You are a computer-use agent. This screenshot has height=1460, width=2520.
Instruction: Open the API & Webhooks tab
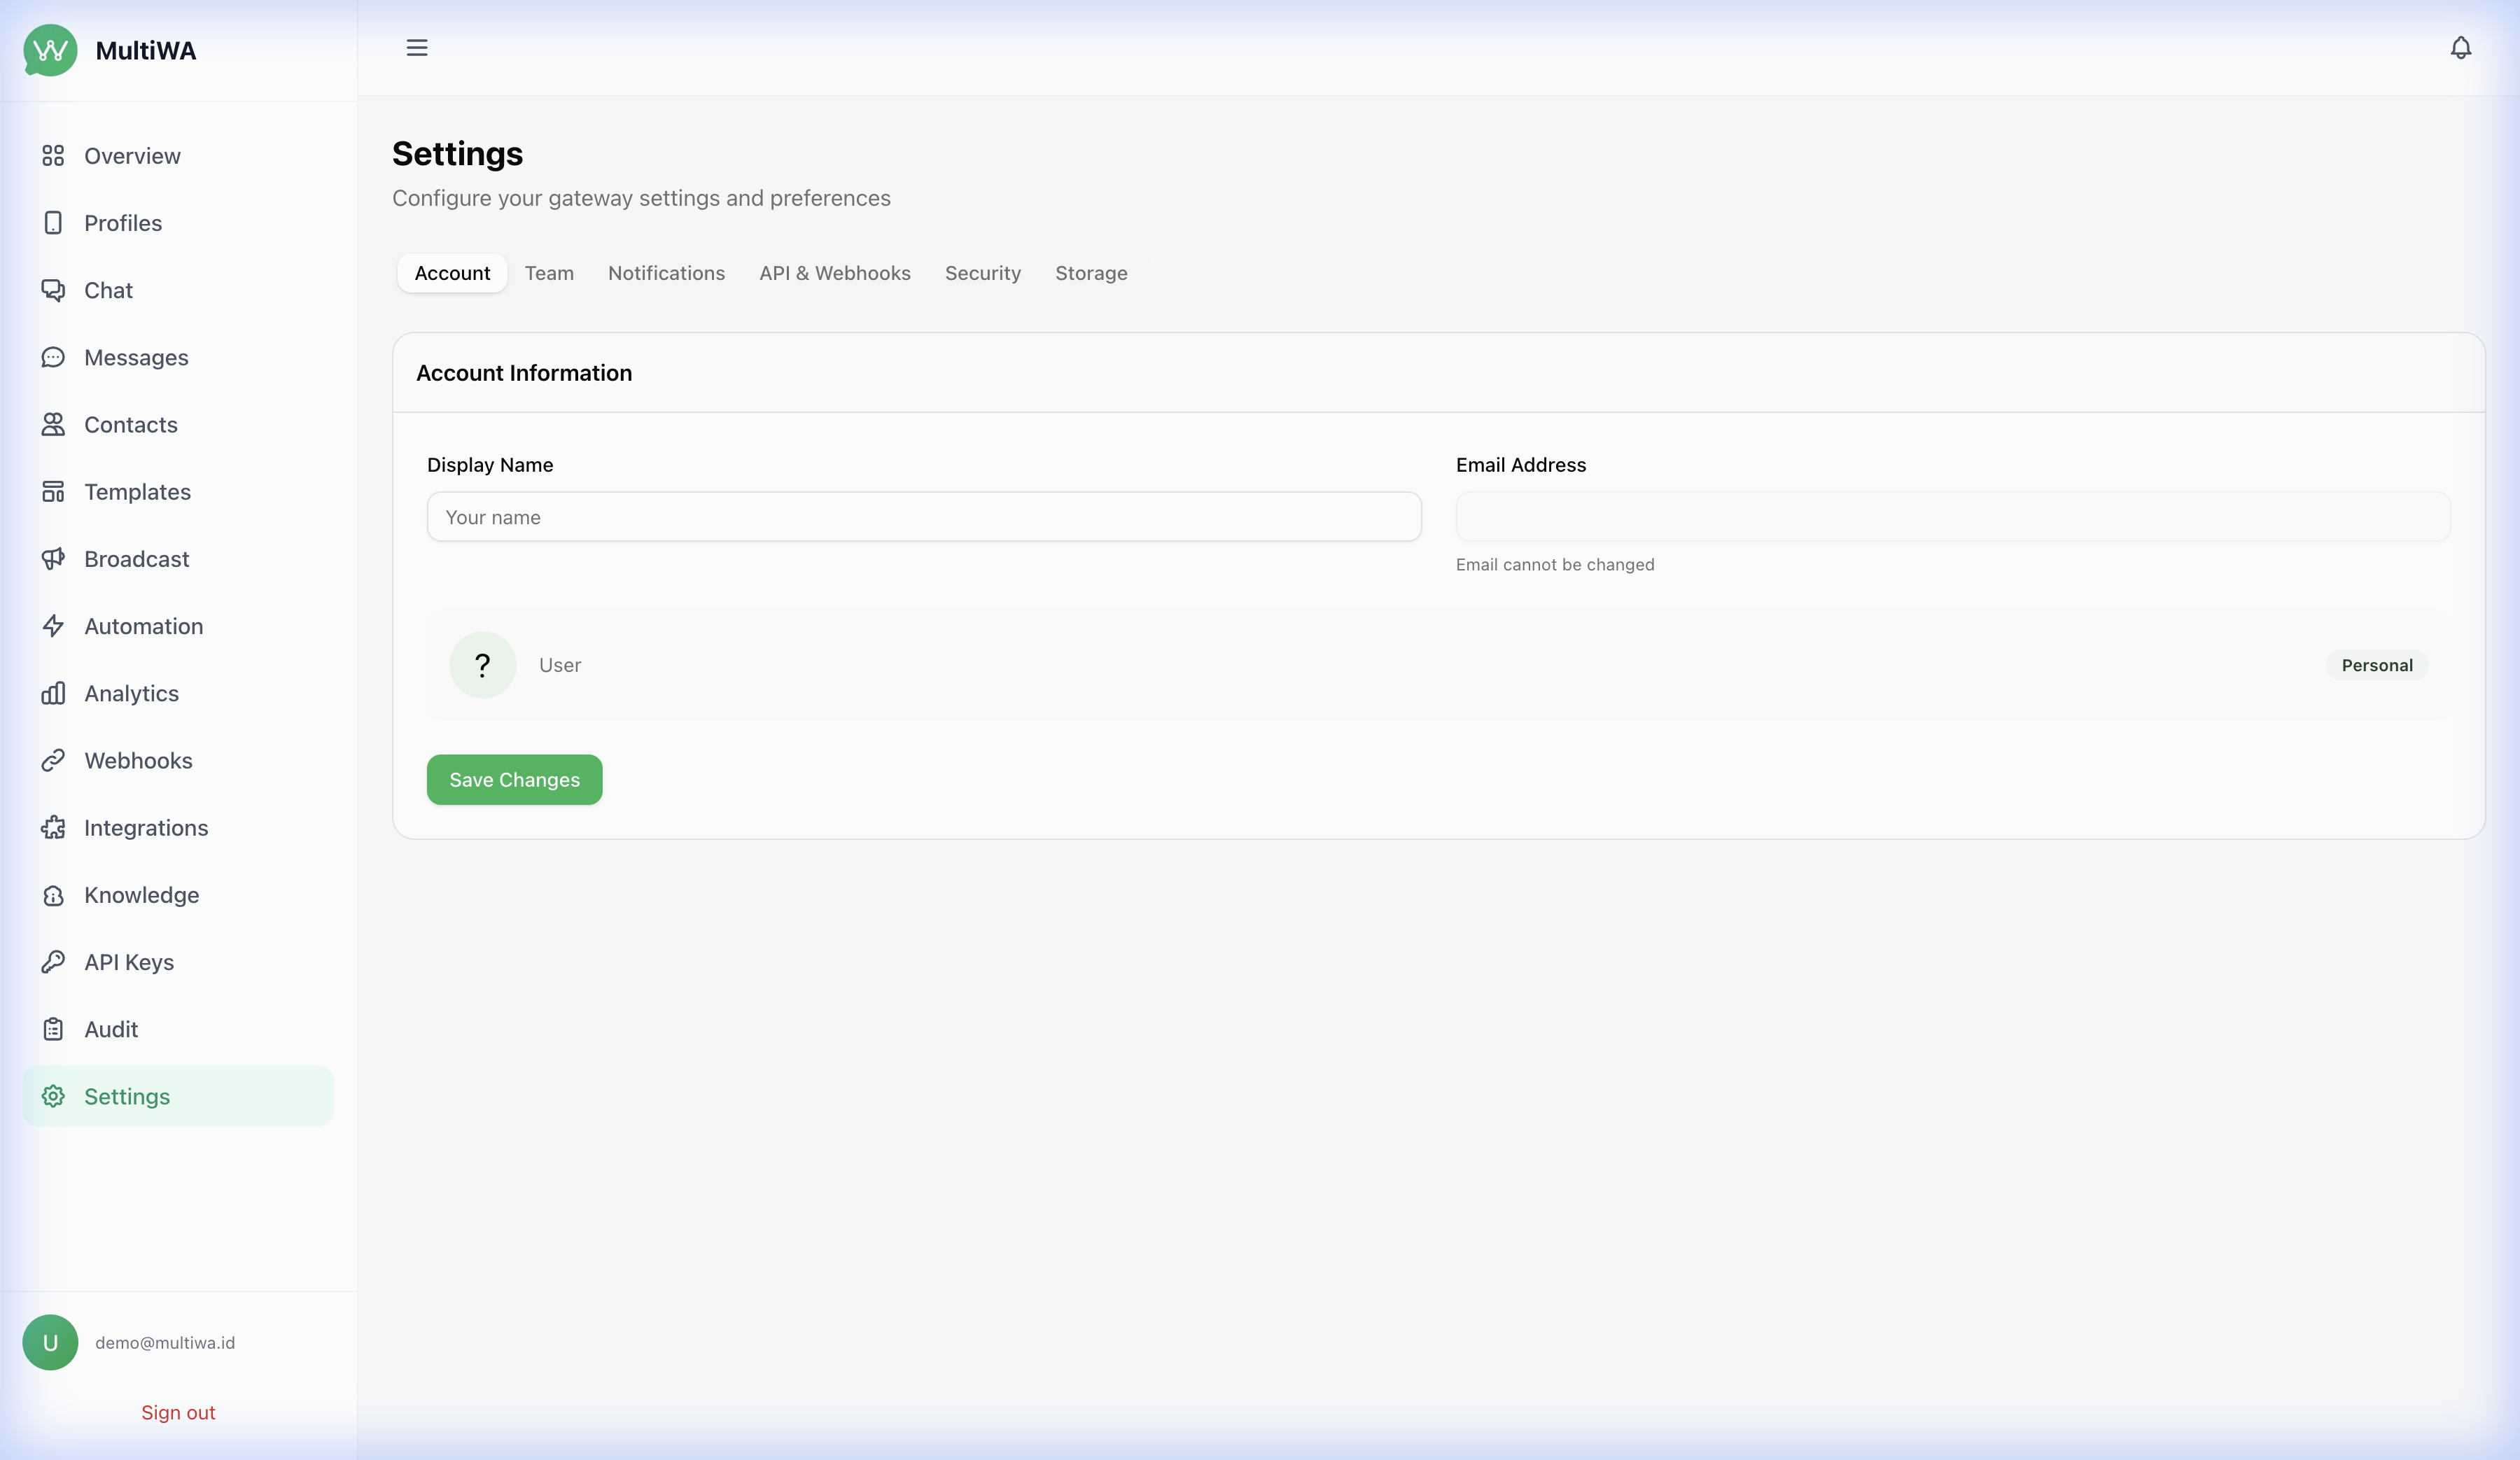click(x=835, y=273)
